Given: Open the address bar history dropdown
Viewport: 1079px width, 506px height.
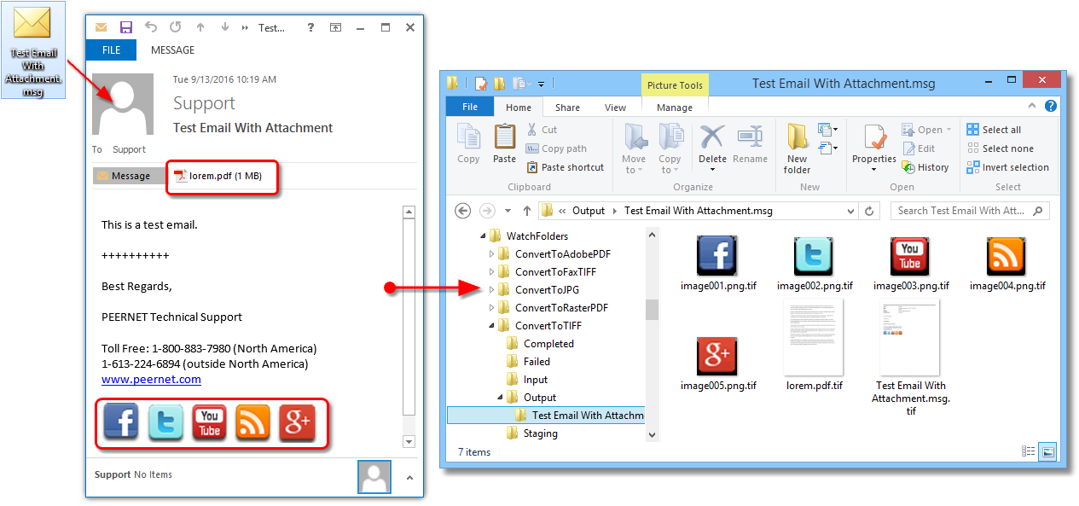Looking at the screenshot, I should (x=850, y=211).
